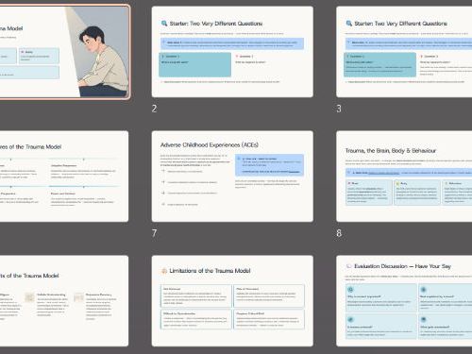This screenshot has height=354, width=472.
Task: Select the 'Evaluation Discussion — Have Your Say' slide
Action: 404,301
